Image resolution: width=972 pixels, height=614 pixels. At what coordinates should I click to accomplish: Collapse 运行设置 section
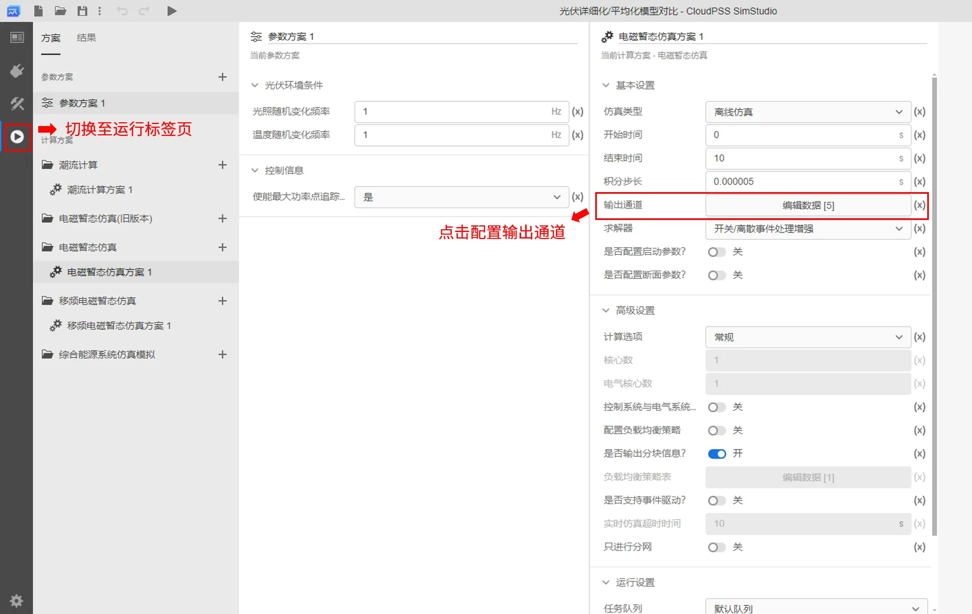coord(606,582)
